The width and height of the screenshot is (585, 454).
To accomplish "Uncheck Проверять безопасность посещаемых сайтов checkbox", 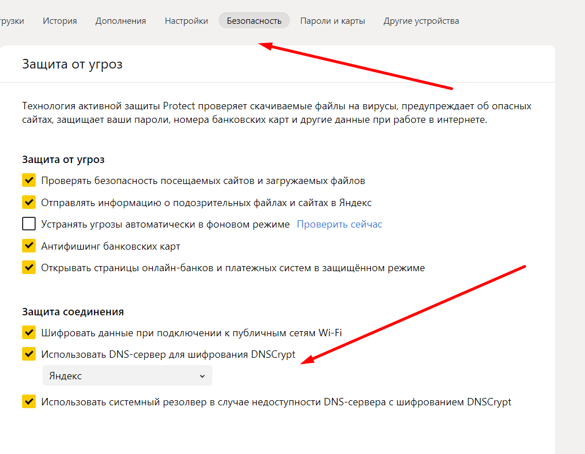I will [x=29, y=181].
